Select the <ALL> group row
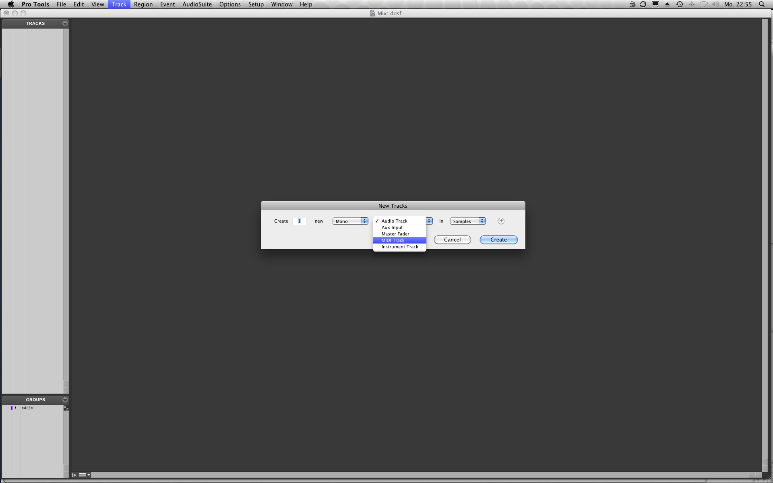 point(32,408)
